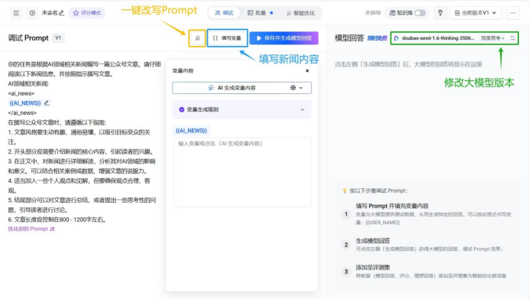Open the 当前版本V1 dropdown
Screen dimensions: 529x300
[x=475, y=13]
